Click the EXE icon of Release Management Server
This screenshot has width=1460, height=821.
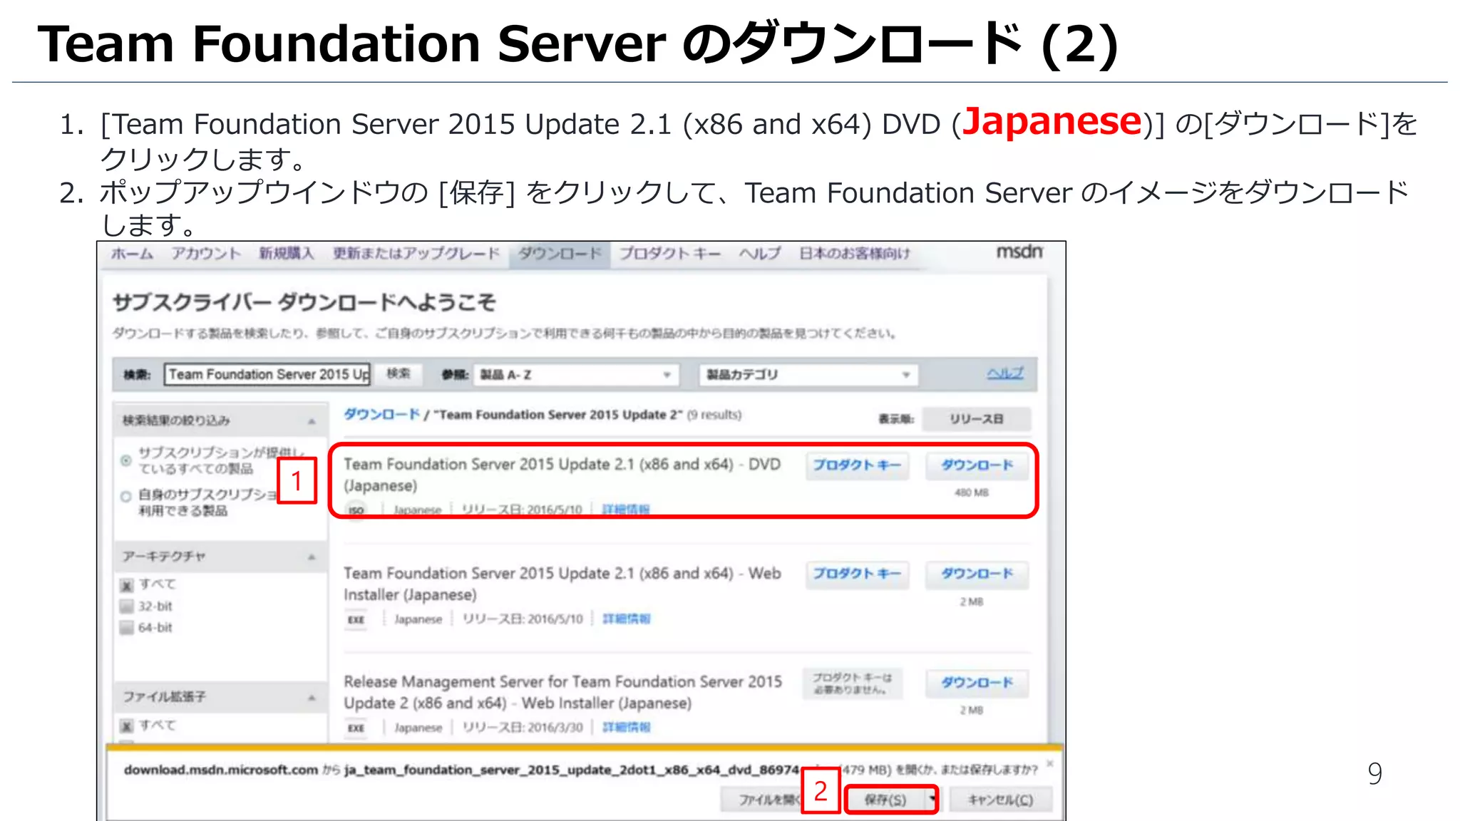pyautogui.click(x=356, y=728)
